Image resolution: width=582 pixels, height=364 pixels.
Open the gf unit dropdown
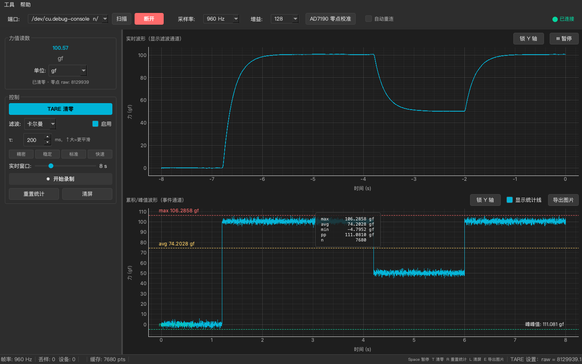coord(68,70)
